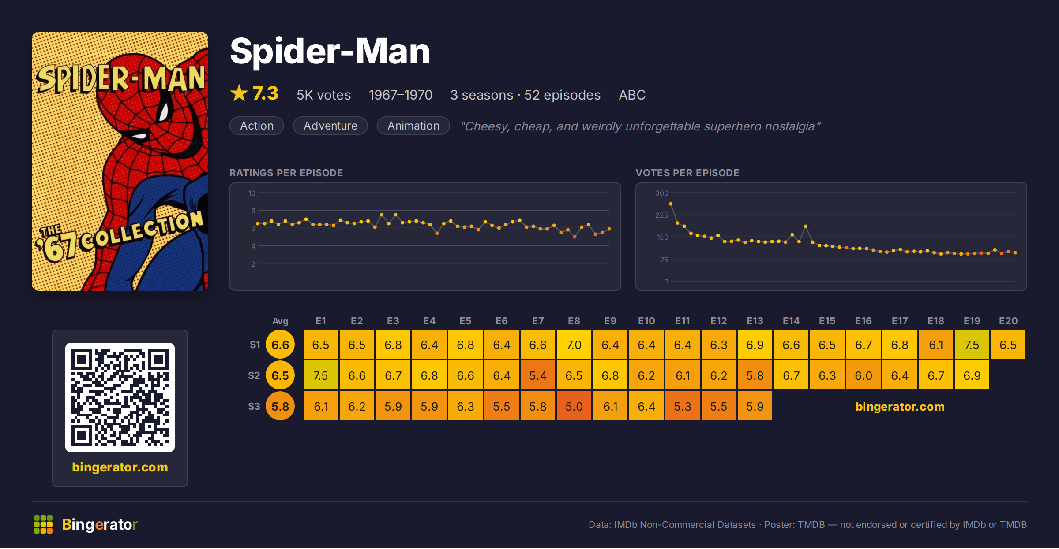The image size is (1059, 549).
Task: Click the E10 column header
Action: [x=646, y=321]
